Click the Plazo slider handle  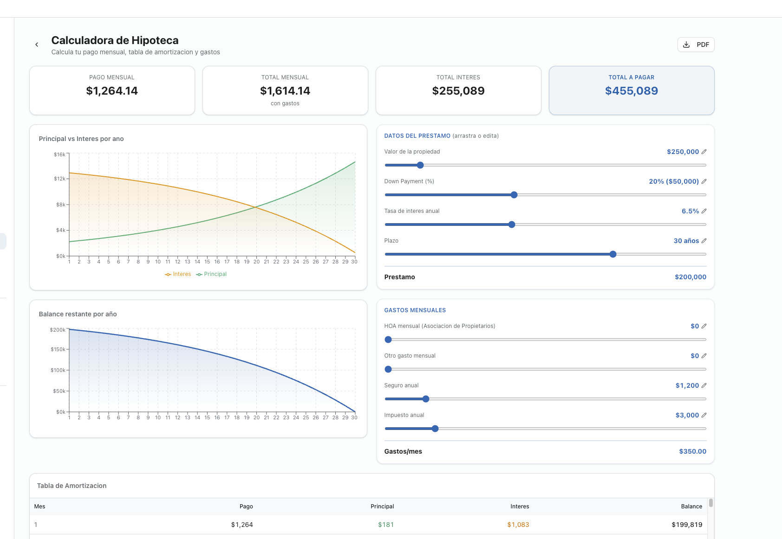(613, 254)
